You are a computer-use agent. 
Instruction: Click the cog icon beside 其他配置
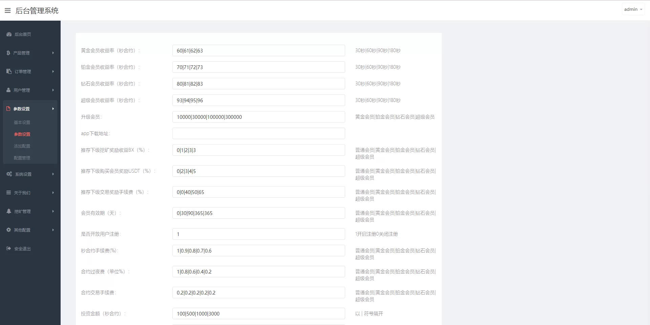(9, 230)
